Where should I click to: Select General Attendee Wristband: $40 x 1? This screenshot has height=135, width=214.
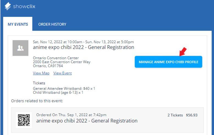click(x=64, y=89)
